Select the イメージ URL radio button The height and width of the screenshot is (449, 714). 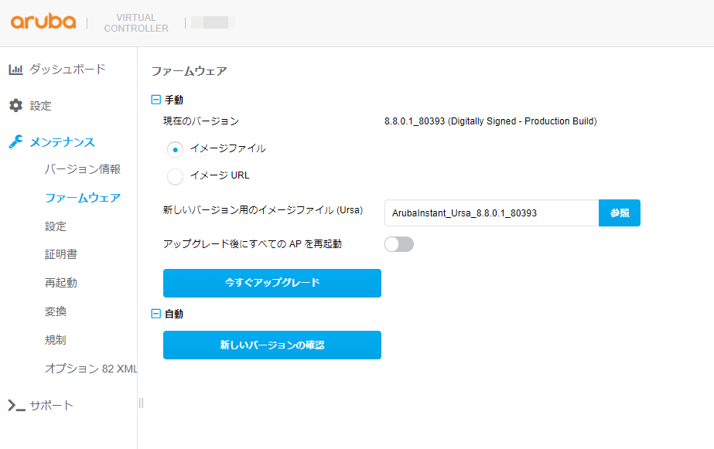(x=176, y=175)
